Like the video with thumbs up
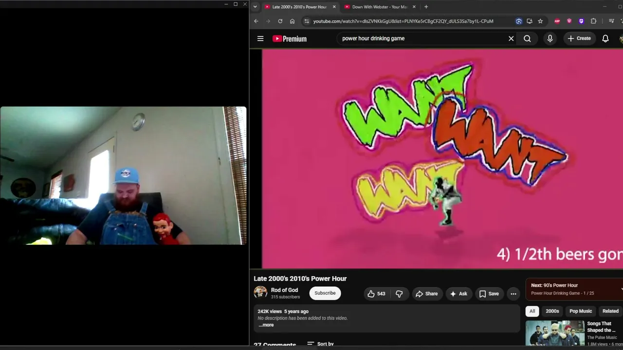 (376, 294)
